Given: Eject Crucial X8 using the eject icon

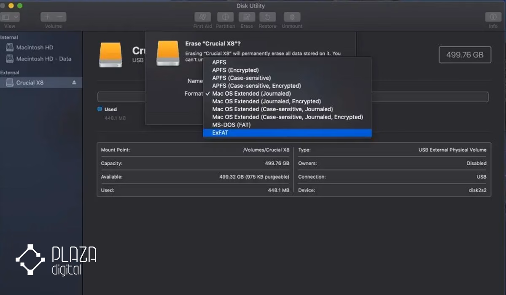Looking at the screenshot, I should click(74, 83).
